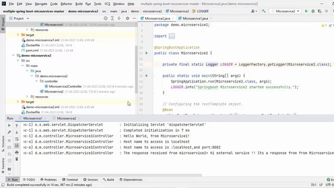Click the line separator LF in the status bar

coord(321,185)
